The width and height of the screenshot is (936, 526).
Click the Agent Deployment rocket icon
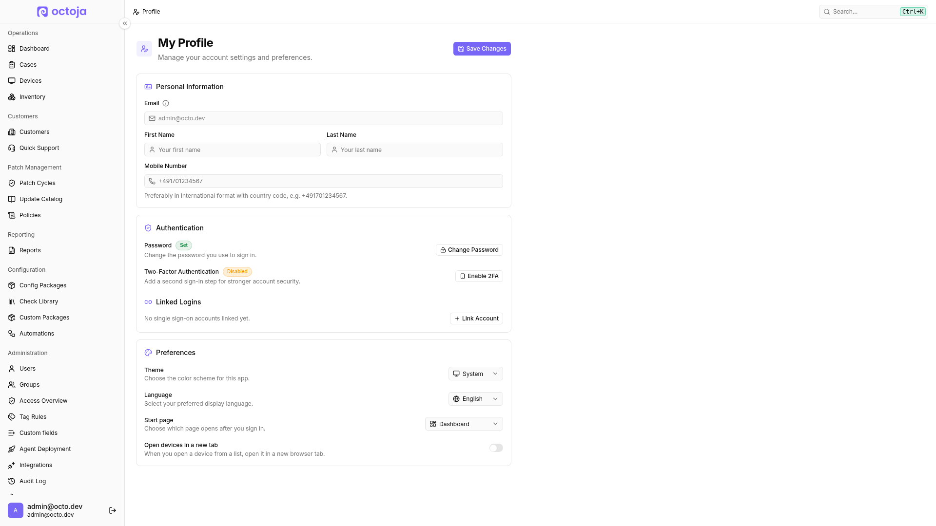coord(12,449)
